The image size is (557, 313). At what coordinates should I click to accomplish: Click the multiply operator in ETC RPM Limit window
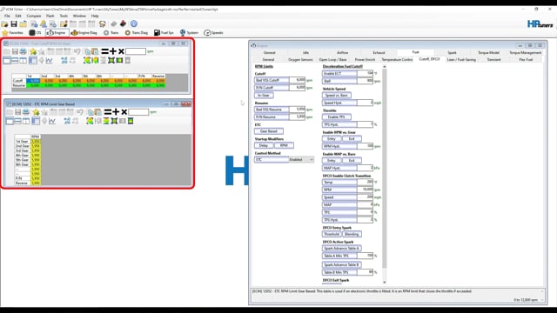[x=124, y=112]
